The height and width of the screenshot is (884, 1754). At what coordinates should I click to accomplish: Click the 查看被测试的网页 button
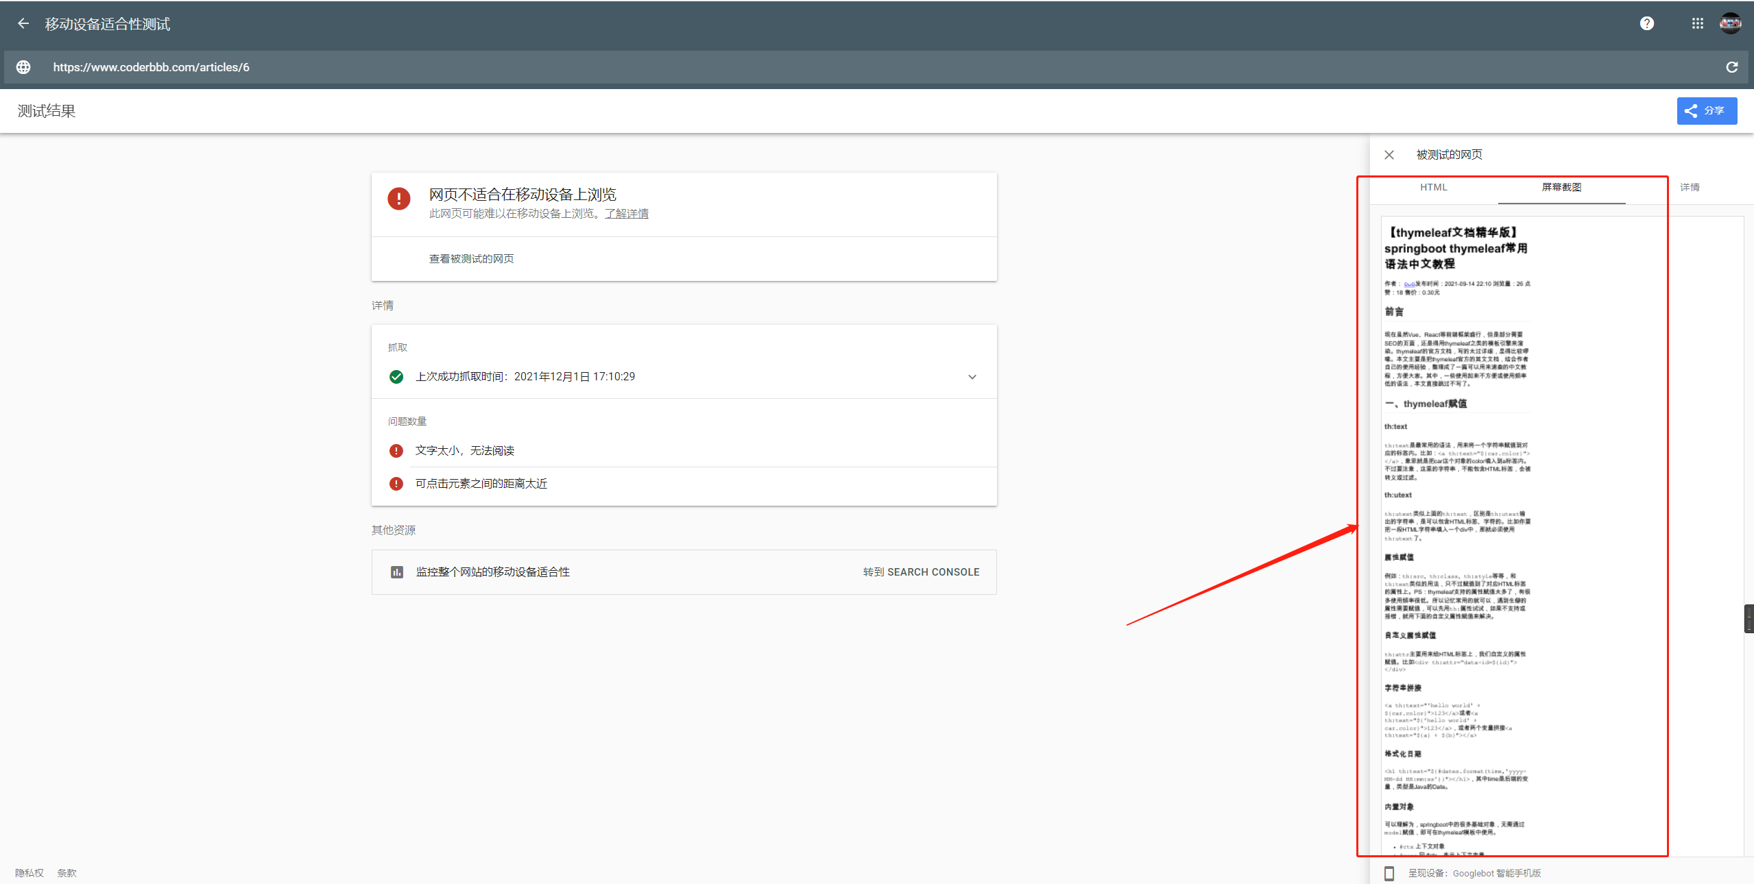pos(471,258)
